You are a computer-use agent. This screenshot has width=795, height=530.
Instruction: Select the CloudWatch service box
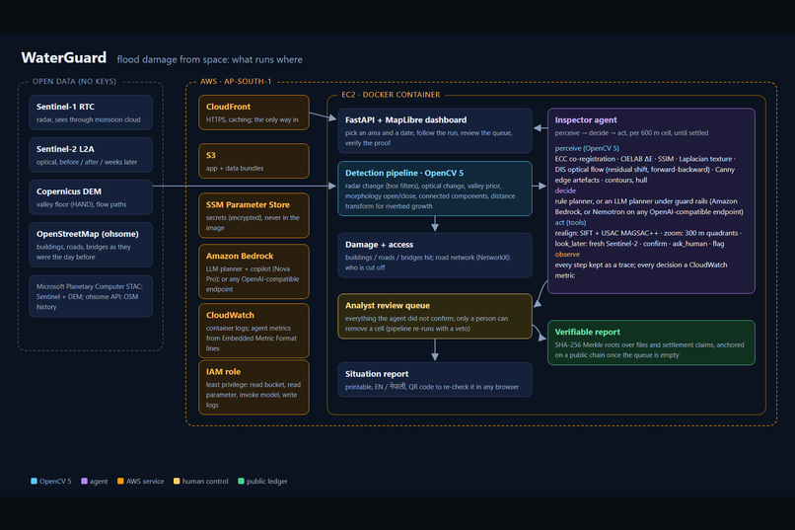pos(253,331)
